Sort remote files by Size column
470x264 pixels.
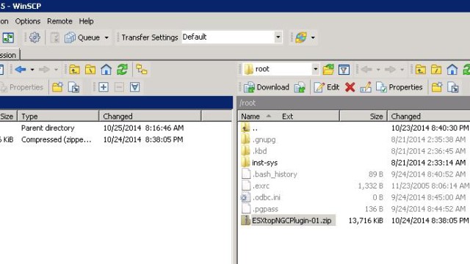(x=364, y=117)
